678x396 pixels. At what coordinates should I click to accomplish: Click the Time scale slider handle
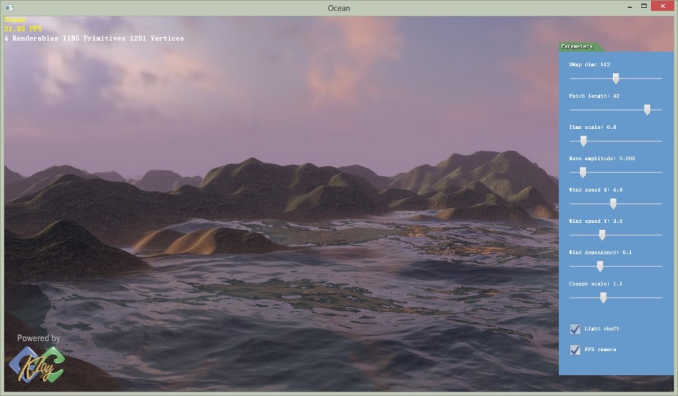(583, 141)
